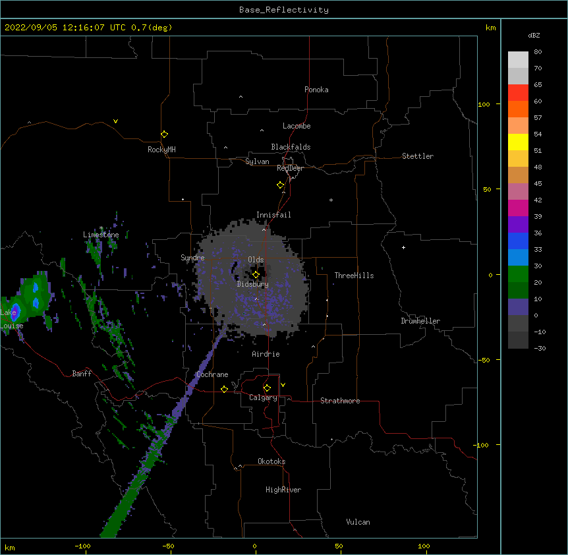Image resolution: width=568 pixels, height=555 pixels.
Task: Select the Olds label
Action: tap(256, 260)
